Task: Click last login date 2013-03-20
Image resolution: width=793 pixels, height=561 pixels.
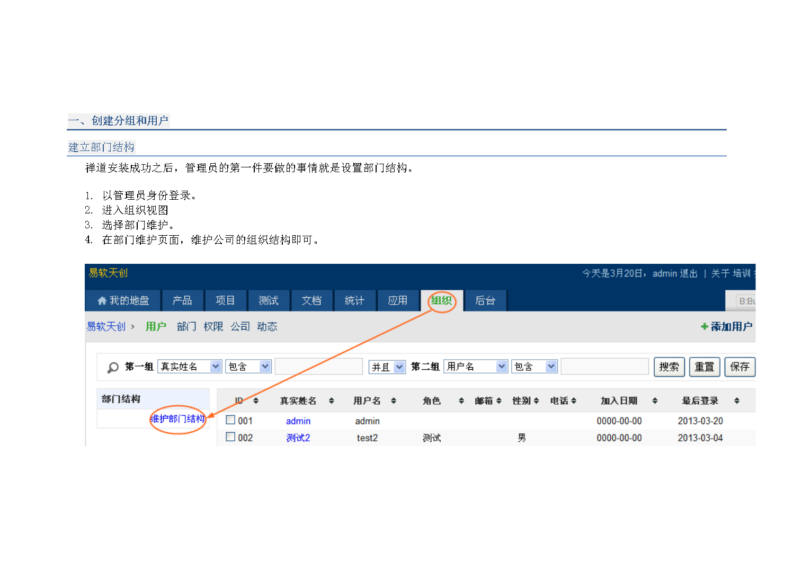Action: pos(700,421)
